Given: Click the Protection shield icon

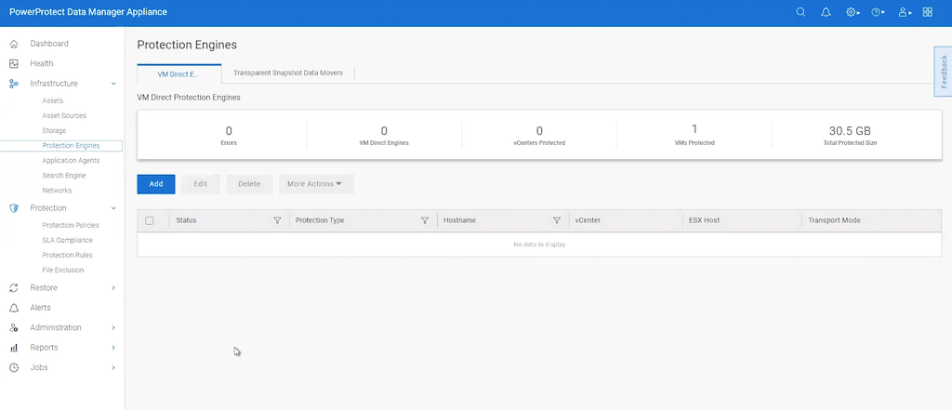Looking at the screenshot, I should (x=14, y=208).
